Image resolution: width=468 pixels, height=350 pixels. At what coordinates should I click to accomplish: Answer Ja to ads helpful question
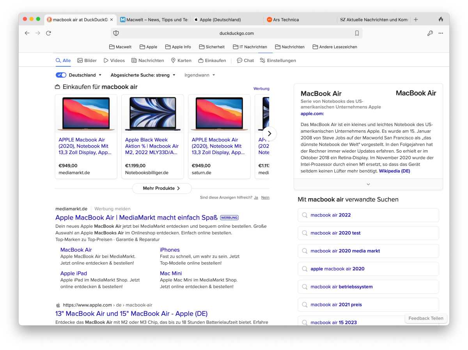256,197
